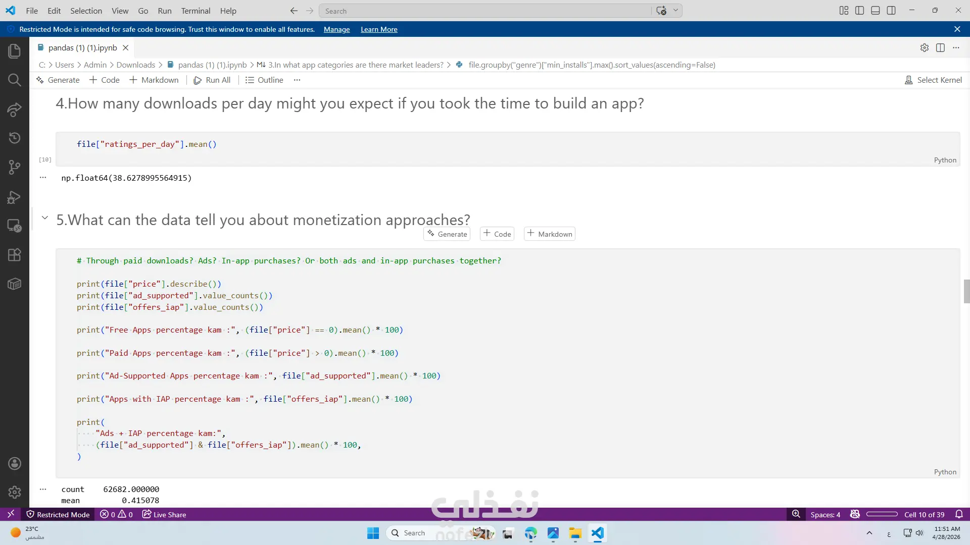
Task: Collapse the section 5 markdown heading
Action: pos(44,217)
